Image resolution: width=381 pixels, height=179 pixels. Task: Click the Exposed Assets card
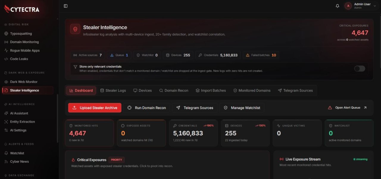(141, 133)
